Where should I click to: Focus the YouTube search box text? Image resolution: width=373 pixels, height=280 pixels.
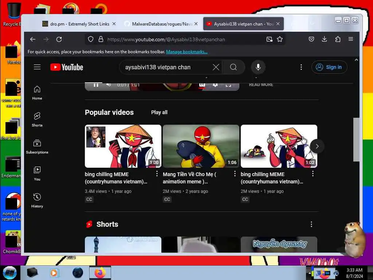[x=158, y=67]
